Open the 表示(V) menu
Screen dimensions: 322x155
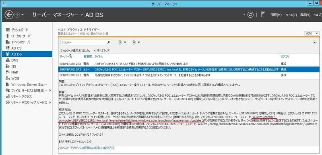(305, 15)
